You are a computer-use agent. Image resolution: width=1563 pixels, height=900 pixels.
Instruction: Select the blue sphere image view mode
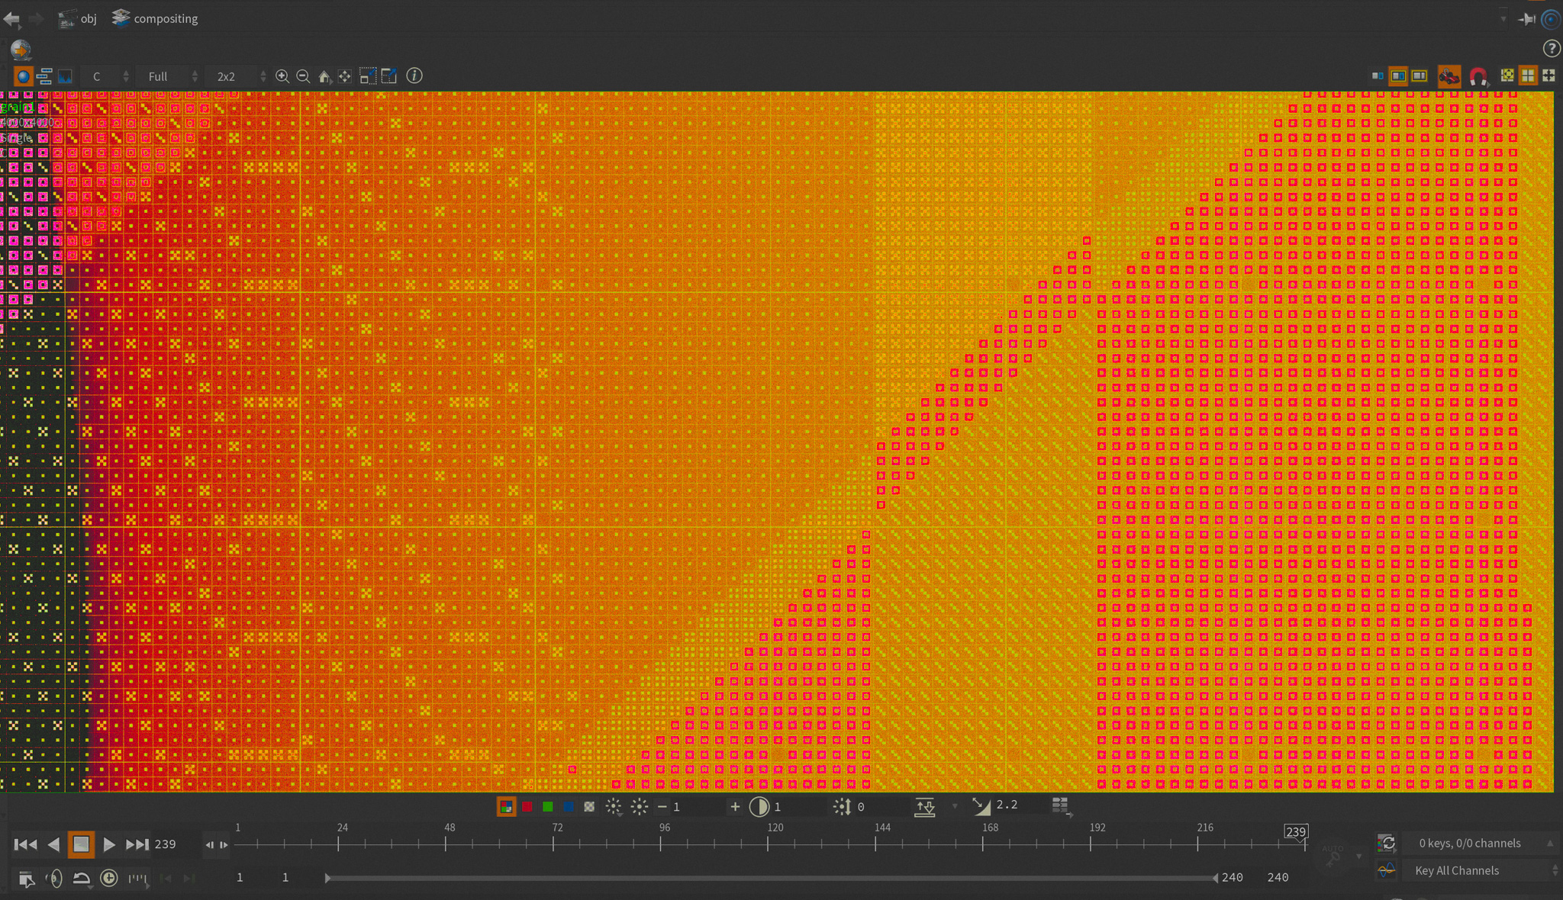[23, 76]
